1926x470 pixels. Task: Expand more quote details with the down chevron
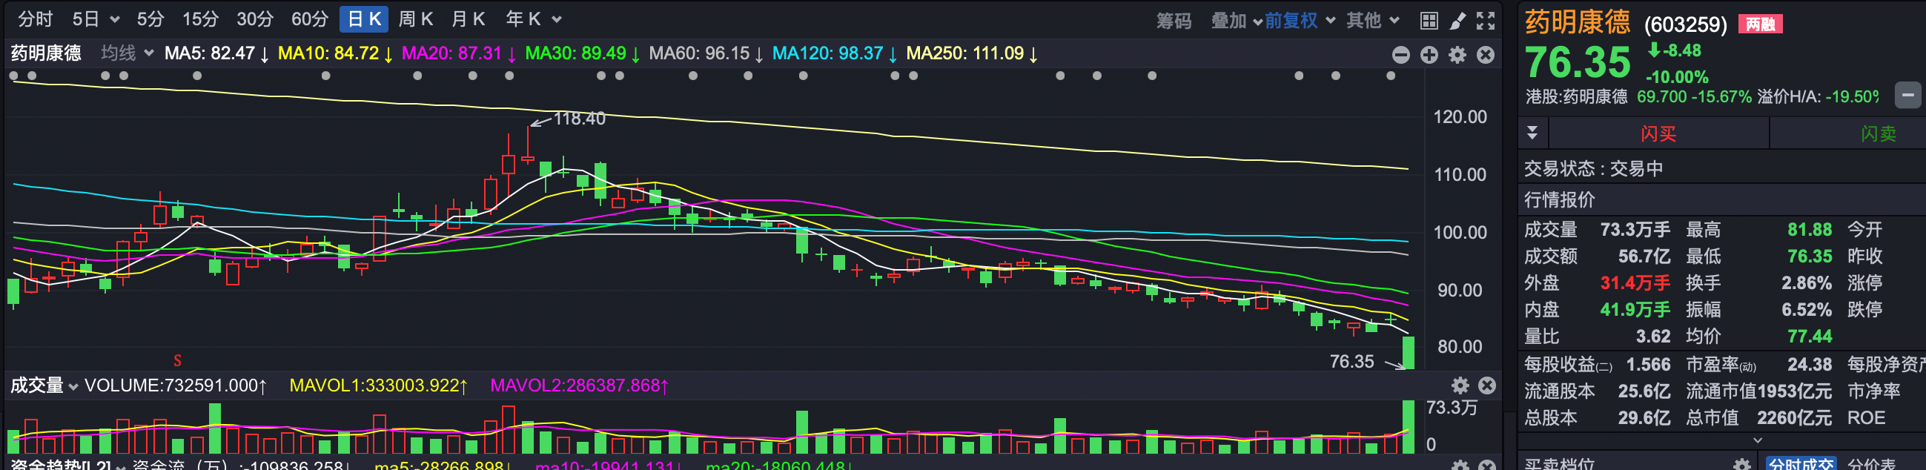[1758, 440]
